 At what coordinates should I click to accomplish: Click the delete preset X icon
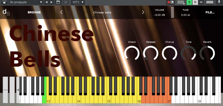click(65, 2)
